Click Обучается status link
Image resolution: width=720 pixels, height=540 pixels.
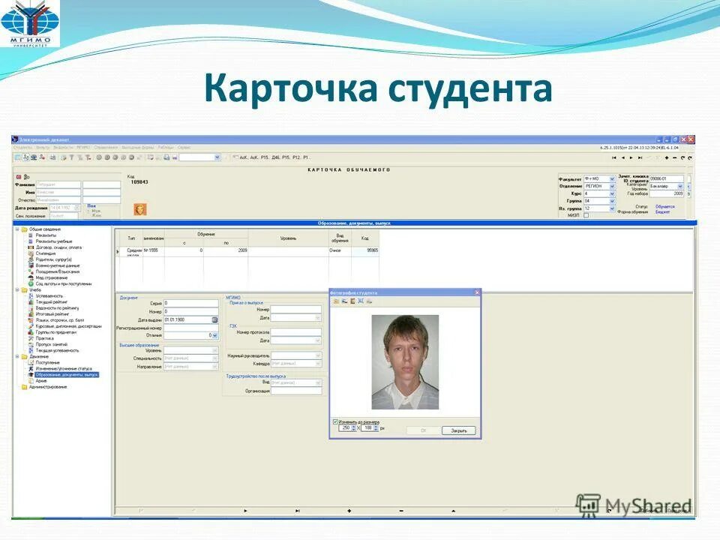coord(665,207)
